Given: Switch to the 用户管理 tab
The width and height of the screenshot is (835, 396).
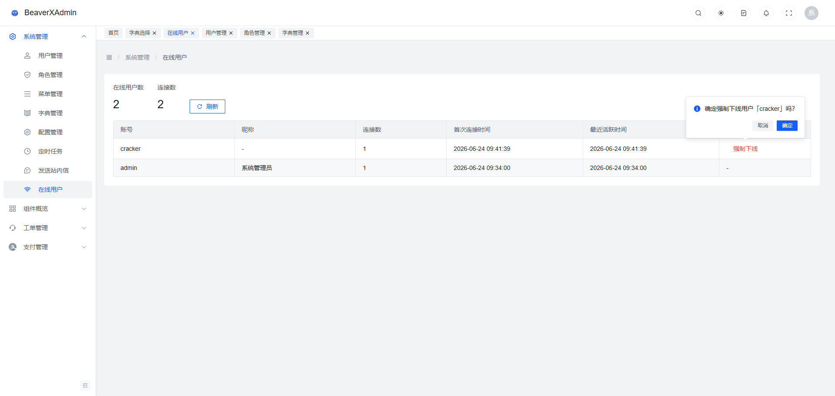Looking at the screenshot, I should (x=216, y=33).
